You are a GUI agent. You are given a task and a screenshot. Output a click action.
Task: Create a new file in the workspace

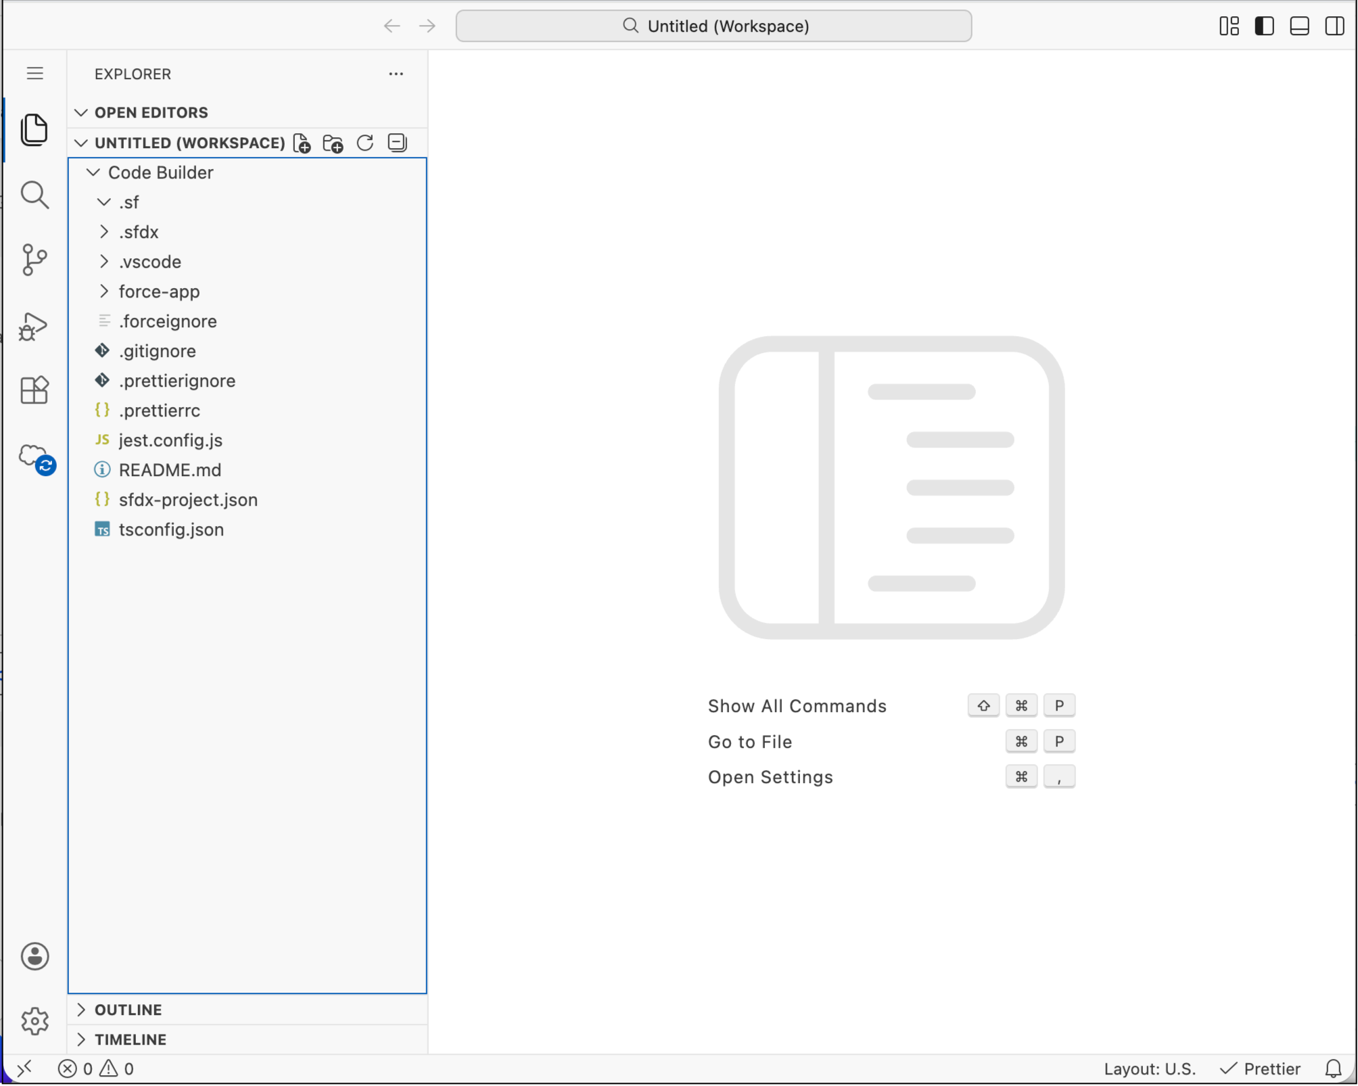click(302, 143)
